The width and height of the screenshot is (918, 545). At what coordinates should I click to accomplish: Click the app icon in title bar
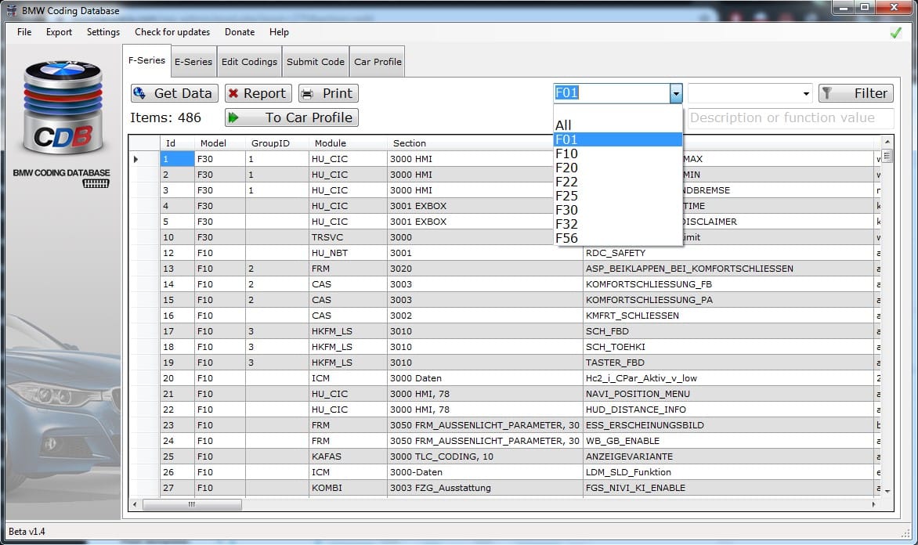tap(11, 10)
